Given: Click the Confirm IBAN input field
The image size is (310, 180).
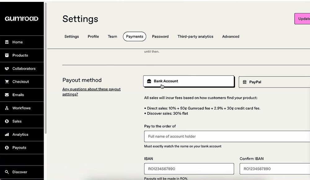Looking at the screenshot, I should coord(275,169).
